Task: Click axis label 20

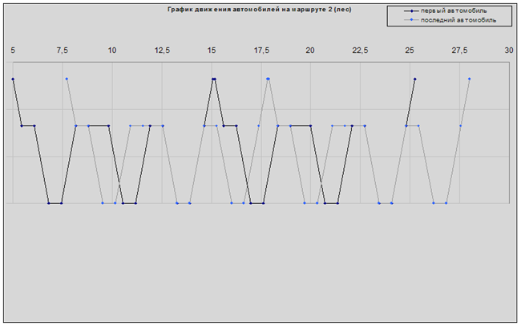Action: pos(311,50)
